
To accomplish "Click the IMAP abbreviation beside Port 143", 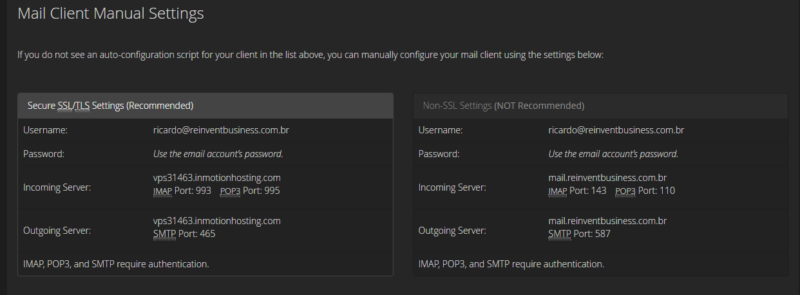I will [x=558, y=191].
